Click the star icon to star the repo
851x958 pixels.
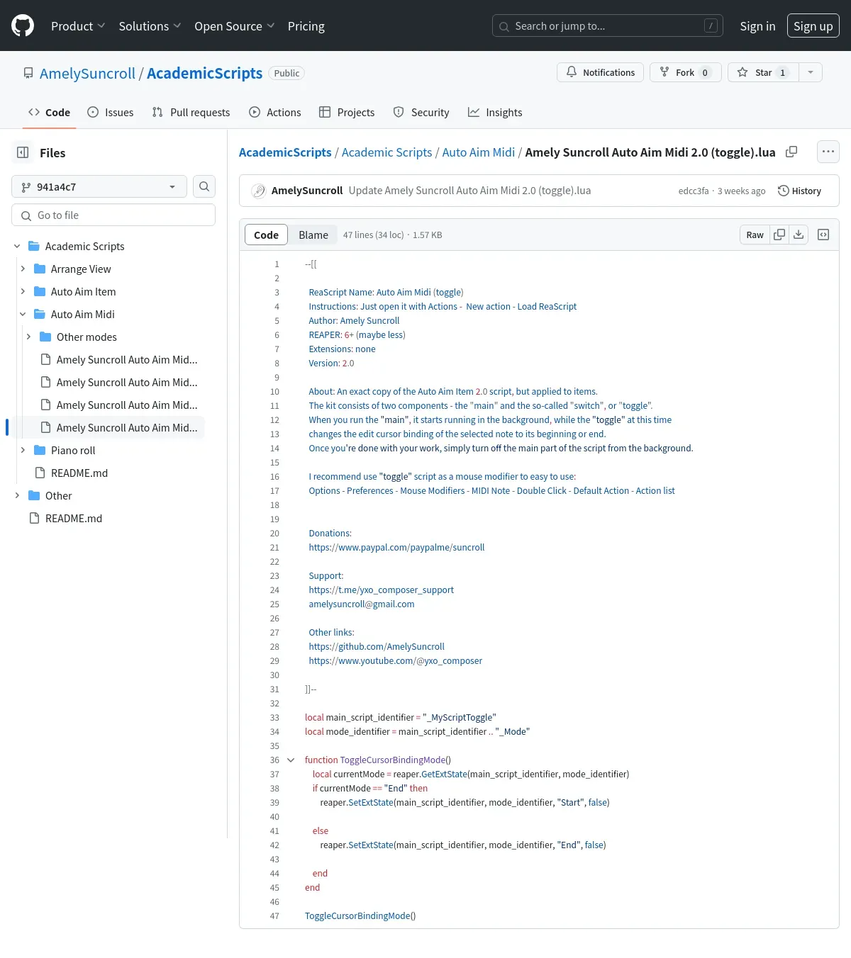(742, 72)
